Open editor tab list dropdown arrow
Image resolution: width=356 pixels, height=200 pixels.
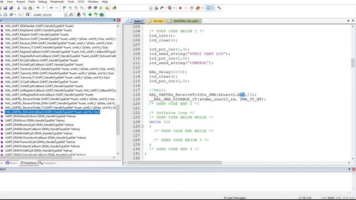[x=348, y=21]
